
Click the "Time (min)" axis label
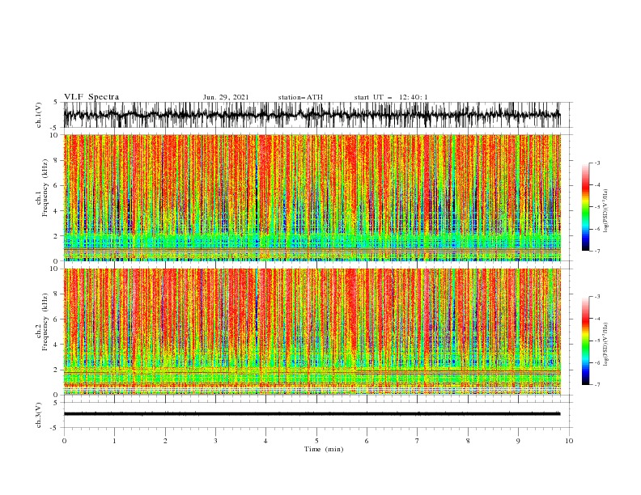point(324,449)
